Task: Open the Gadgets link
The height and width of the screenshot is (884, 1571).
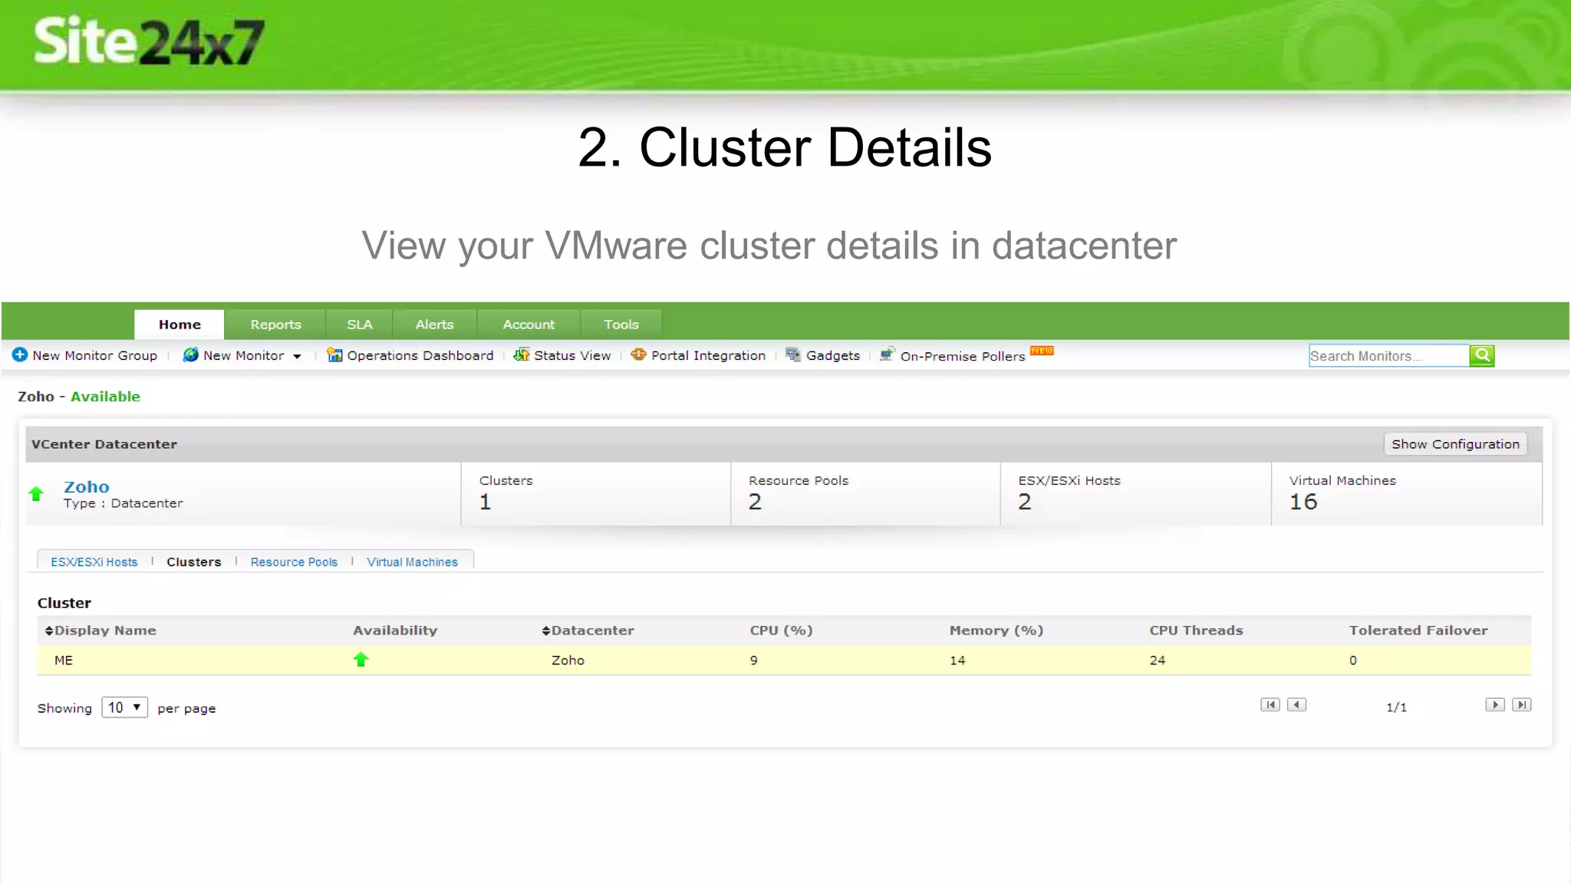Action: (x=833, y=355)
